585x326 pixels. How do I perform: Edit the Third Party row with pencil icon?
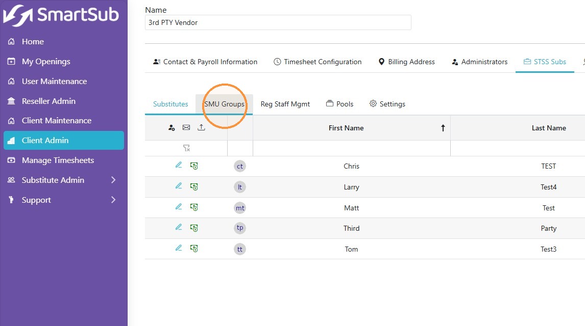[179, 227]
